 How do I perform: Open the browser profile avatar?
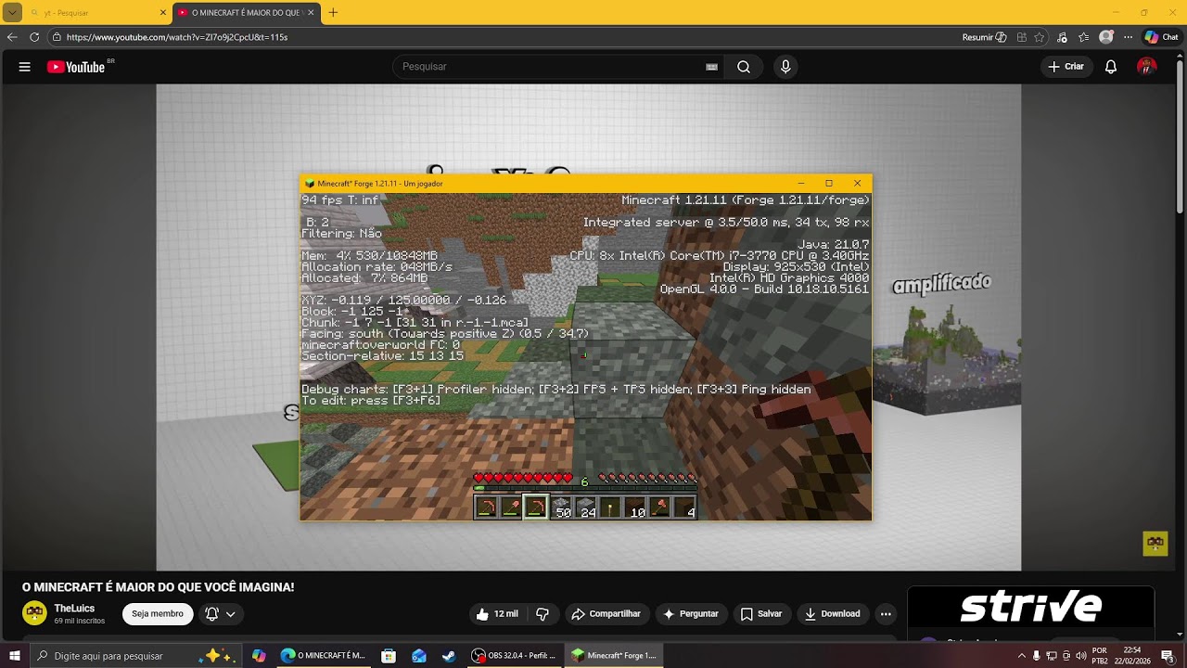pyautogui.click(x=1106, y=37)
